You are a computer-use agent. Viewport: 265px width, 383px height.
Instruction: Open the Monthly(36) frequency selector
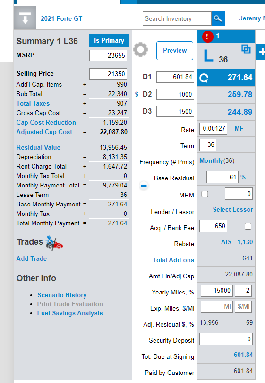[x=217, y=160]
